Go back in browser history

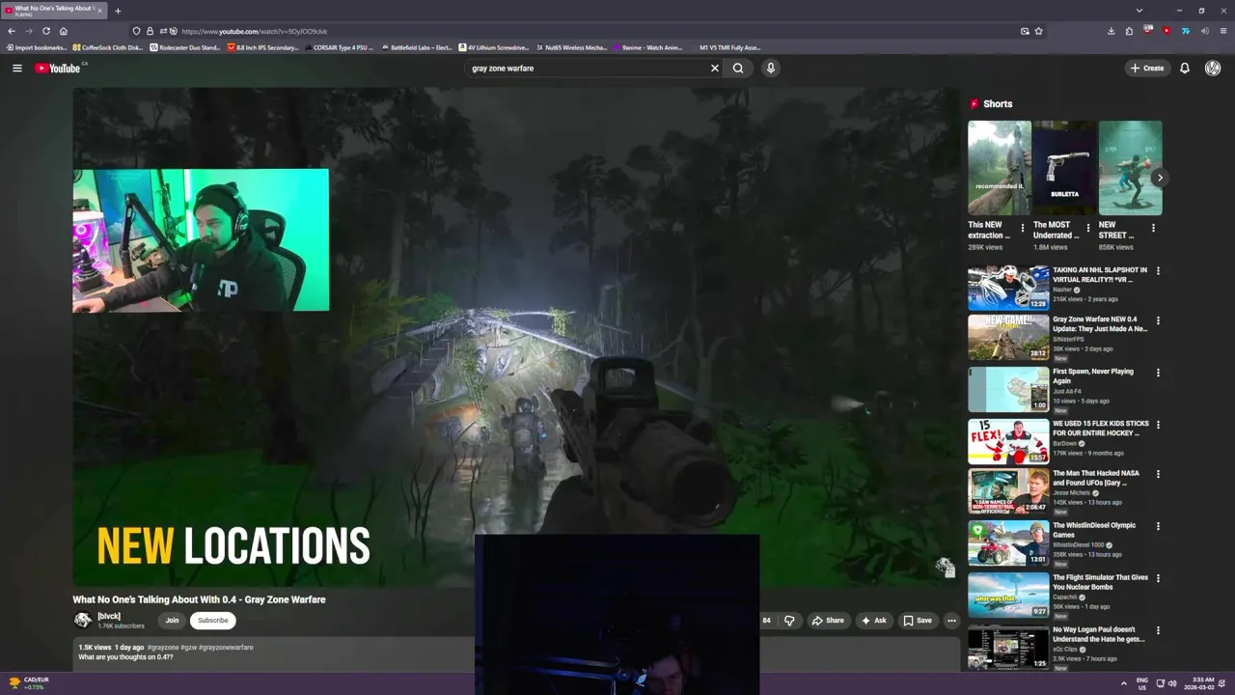point(12,31)
